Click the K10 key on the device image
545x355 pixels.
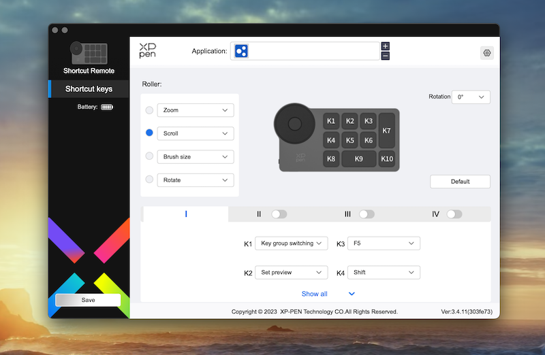[x=386, y=159]
